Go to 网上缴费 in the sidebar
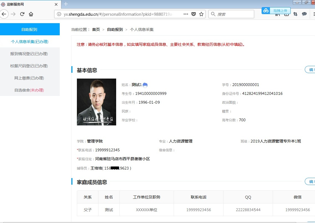The image size is (315, 223). pos(29,78)
